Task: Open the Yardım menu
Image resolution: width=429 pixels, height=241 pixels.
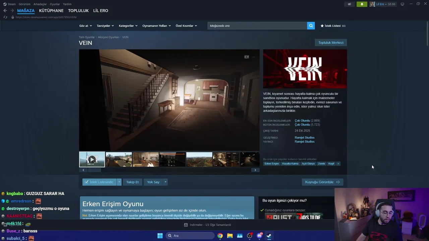Action: click(x=67, y=4)
